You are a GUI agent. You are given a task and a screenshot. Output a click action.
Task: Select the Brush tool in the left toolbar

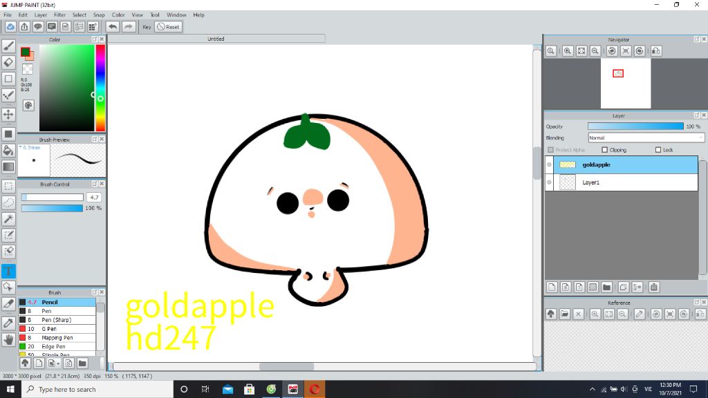tap(8, 46)
